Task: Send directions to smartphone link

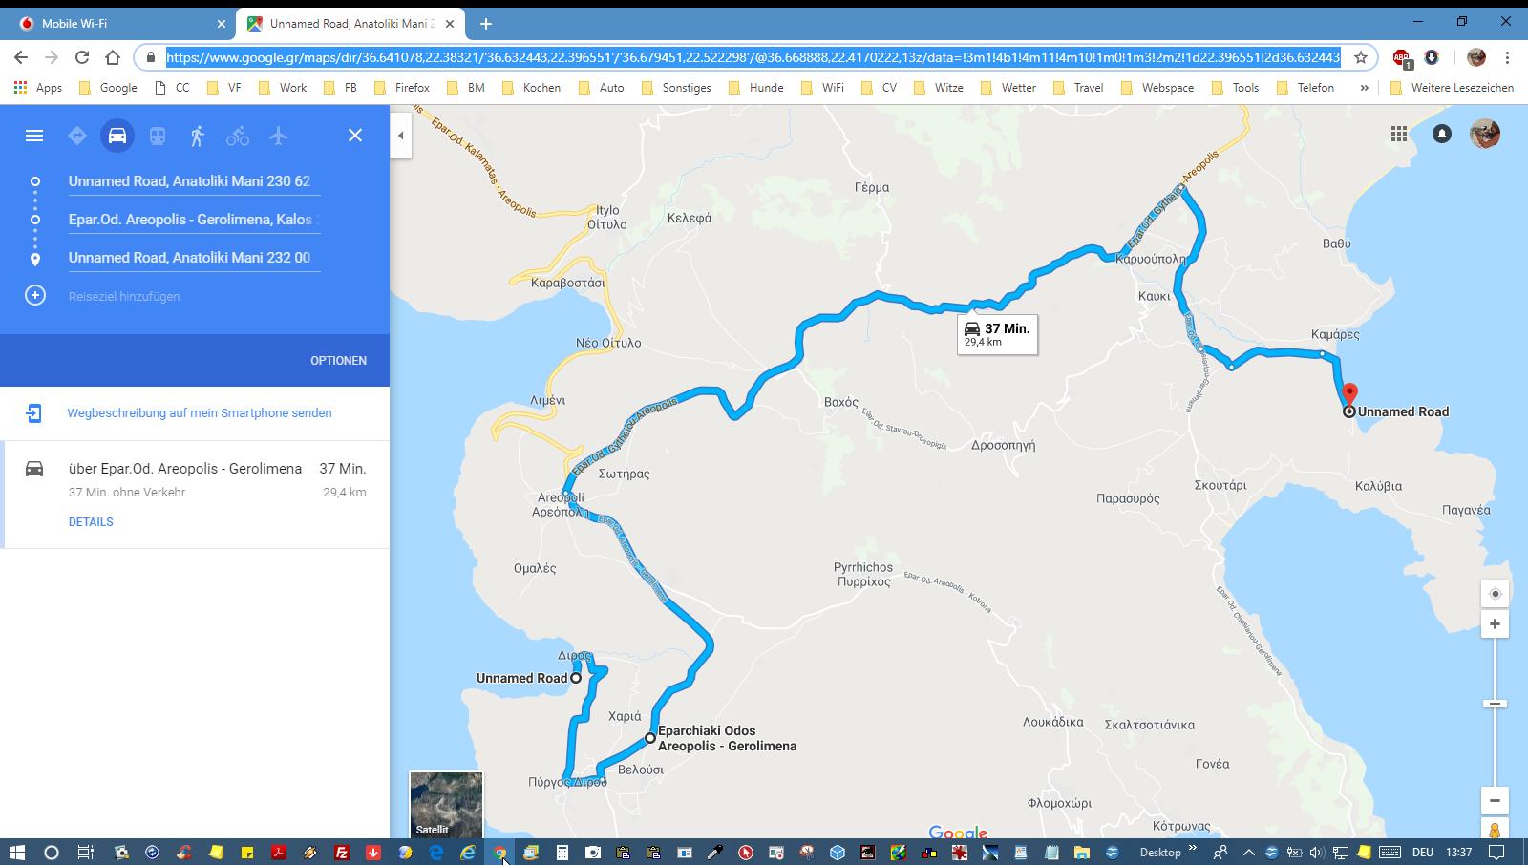Action: pyautogui.click(x=200, y=412)
